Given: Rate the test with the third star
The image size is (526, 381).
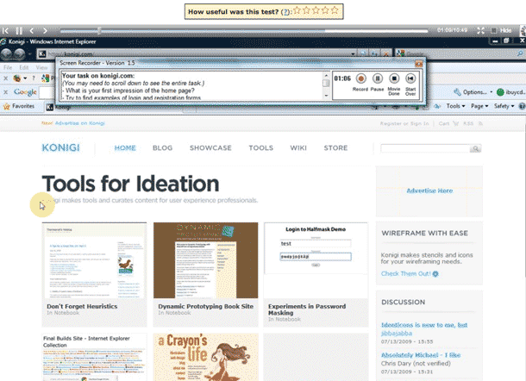Looking at the screenshot, I should (316, 10).
